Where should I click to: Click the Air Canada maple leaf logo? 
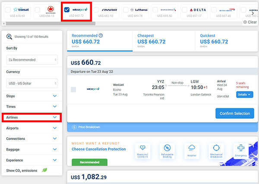click(51, 10)
